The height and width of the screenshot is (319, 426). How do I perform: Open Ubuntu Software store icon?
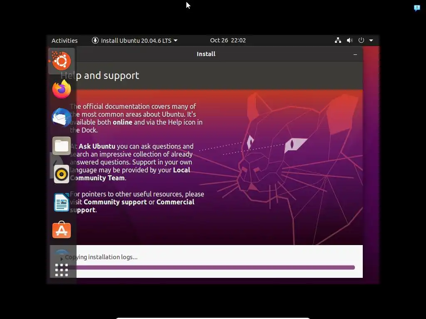click(x=62, y=230)
